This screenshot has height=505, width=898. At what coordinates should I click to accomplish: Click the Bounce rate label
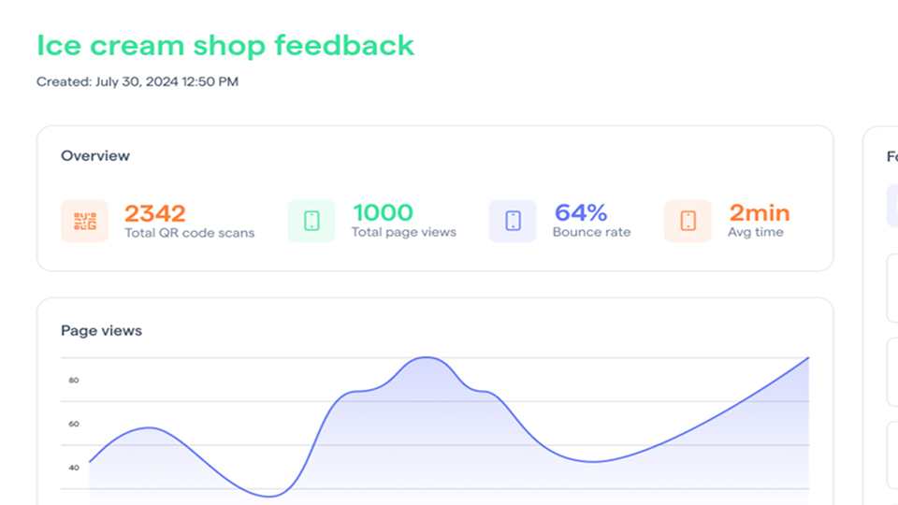pyautogui.click(x=591, y=232)
